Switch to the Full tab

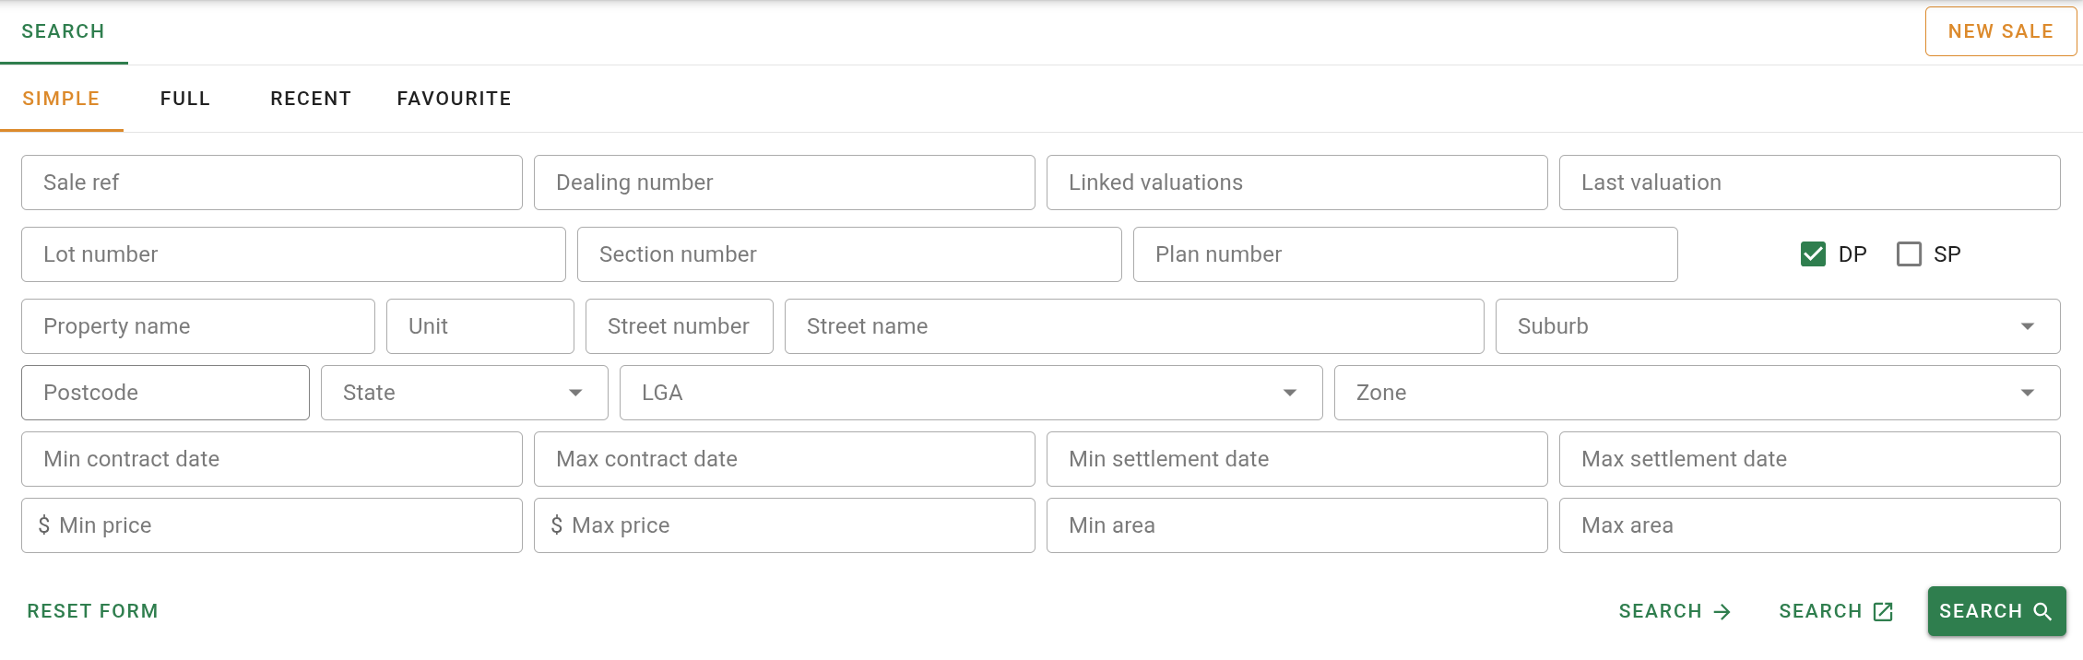coord(185,99)
